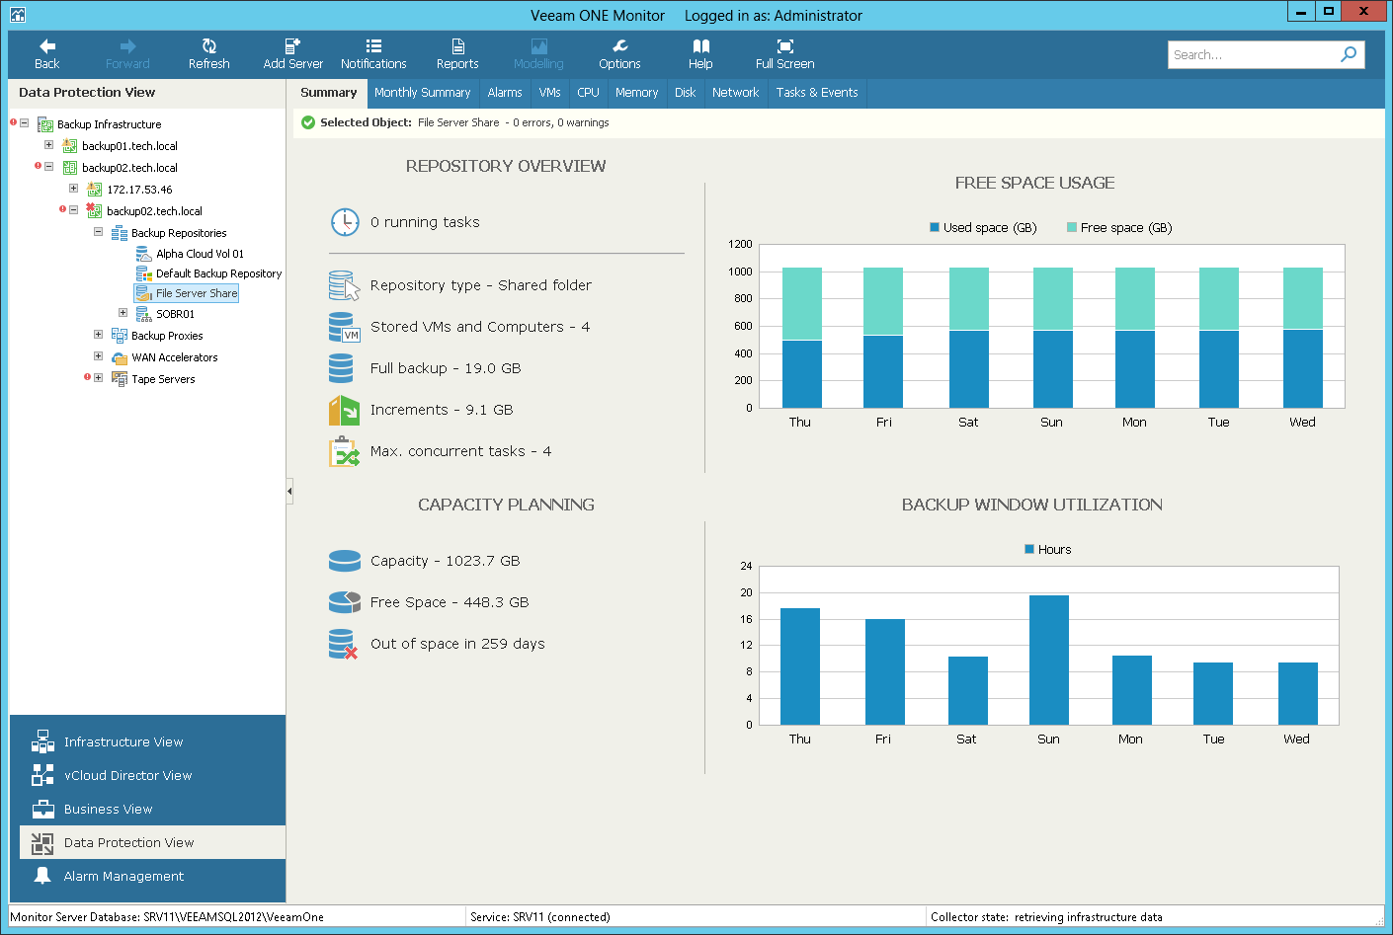Open the VMs tab

[x=549, y=93]
